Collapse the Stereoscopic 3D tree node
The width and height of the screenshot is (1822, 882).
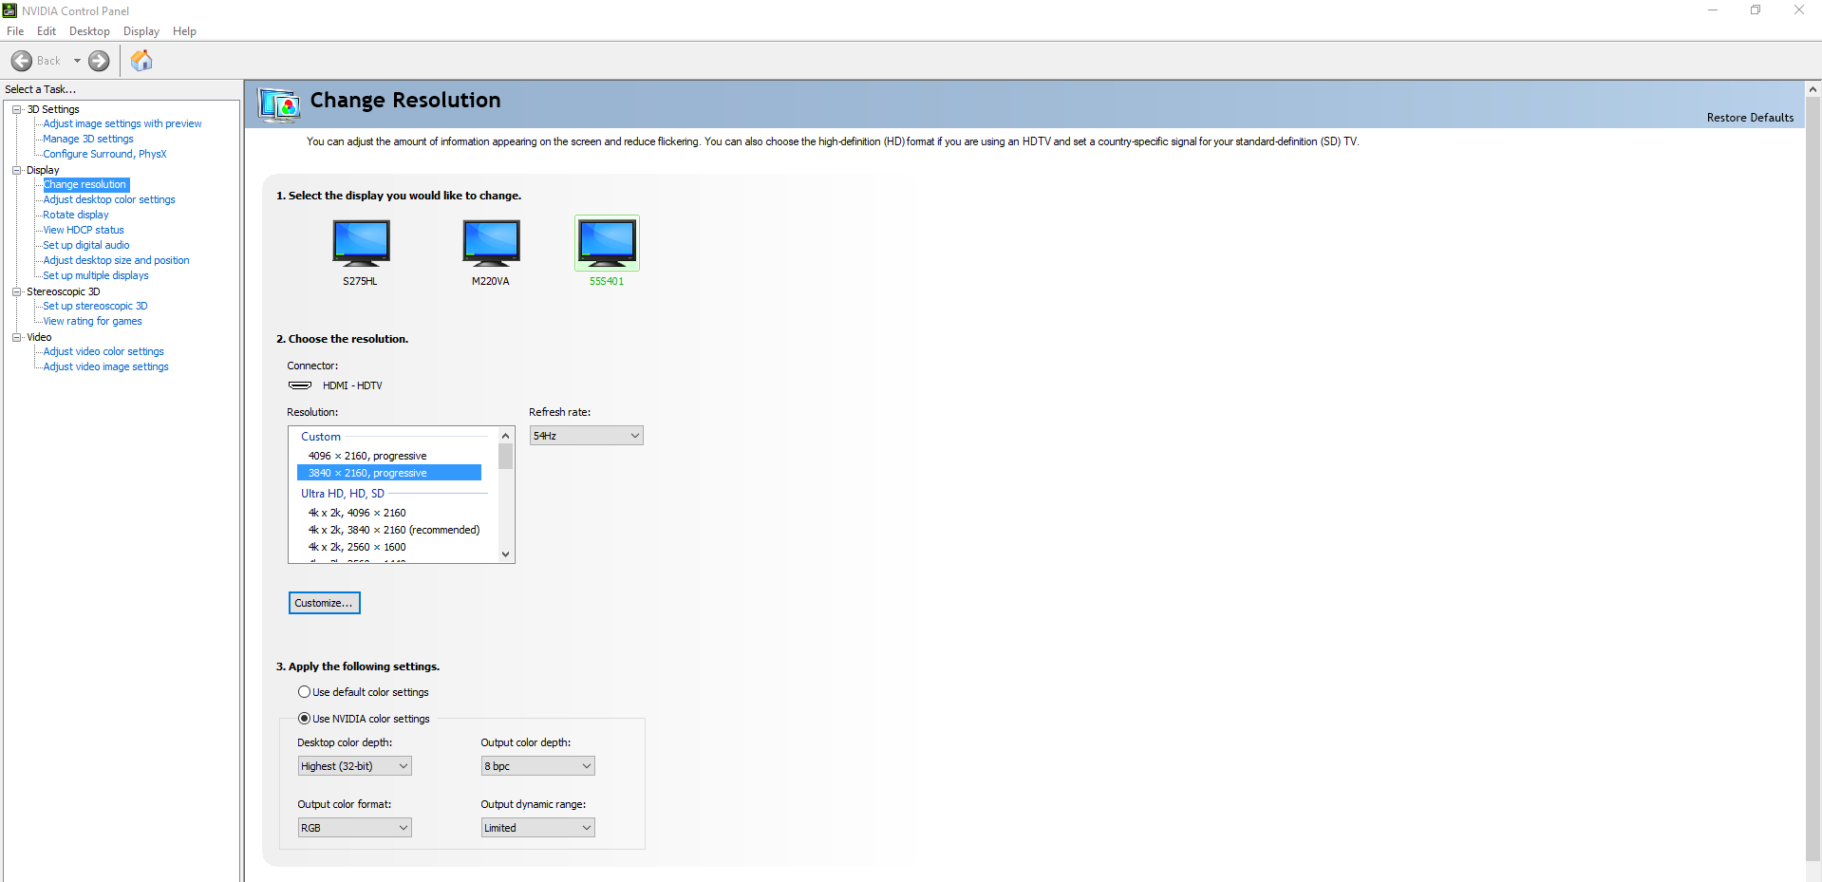click(16, 291)
